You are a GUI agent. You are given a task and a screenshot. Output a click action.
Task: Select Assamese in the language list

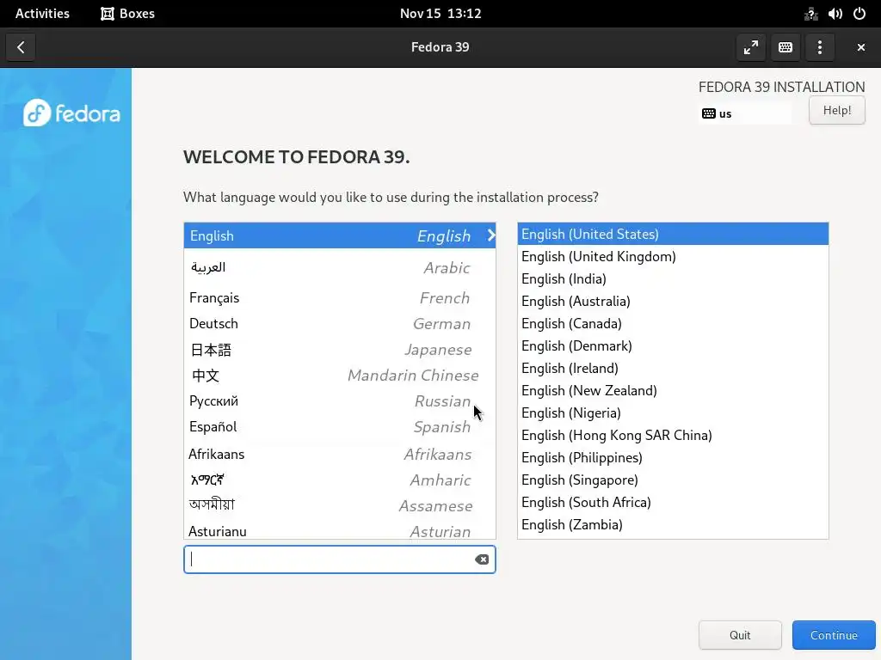(x=339, y=505)
